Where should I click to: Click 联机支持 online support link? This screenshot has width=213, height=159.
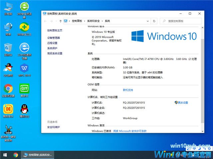(128, 90)
